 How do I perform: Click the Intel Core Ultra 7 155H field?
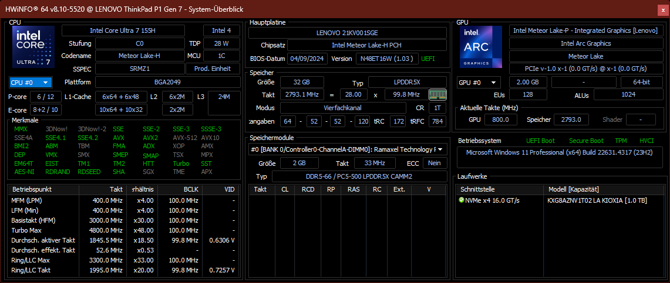tap(123, 30)
